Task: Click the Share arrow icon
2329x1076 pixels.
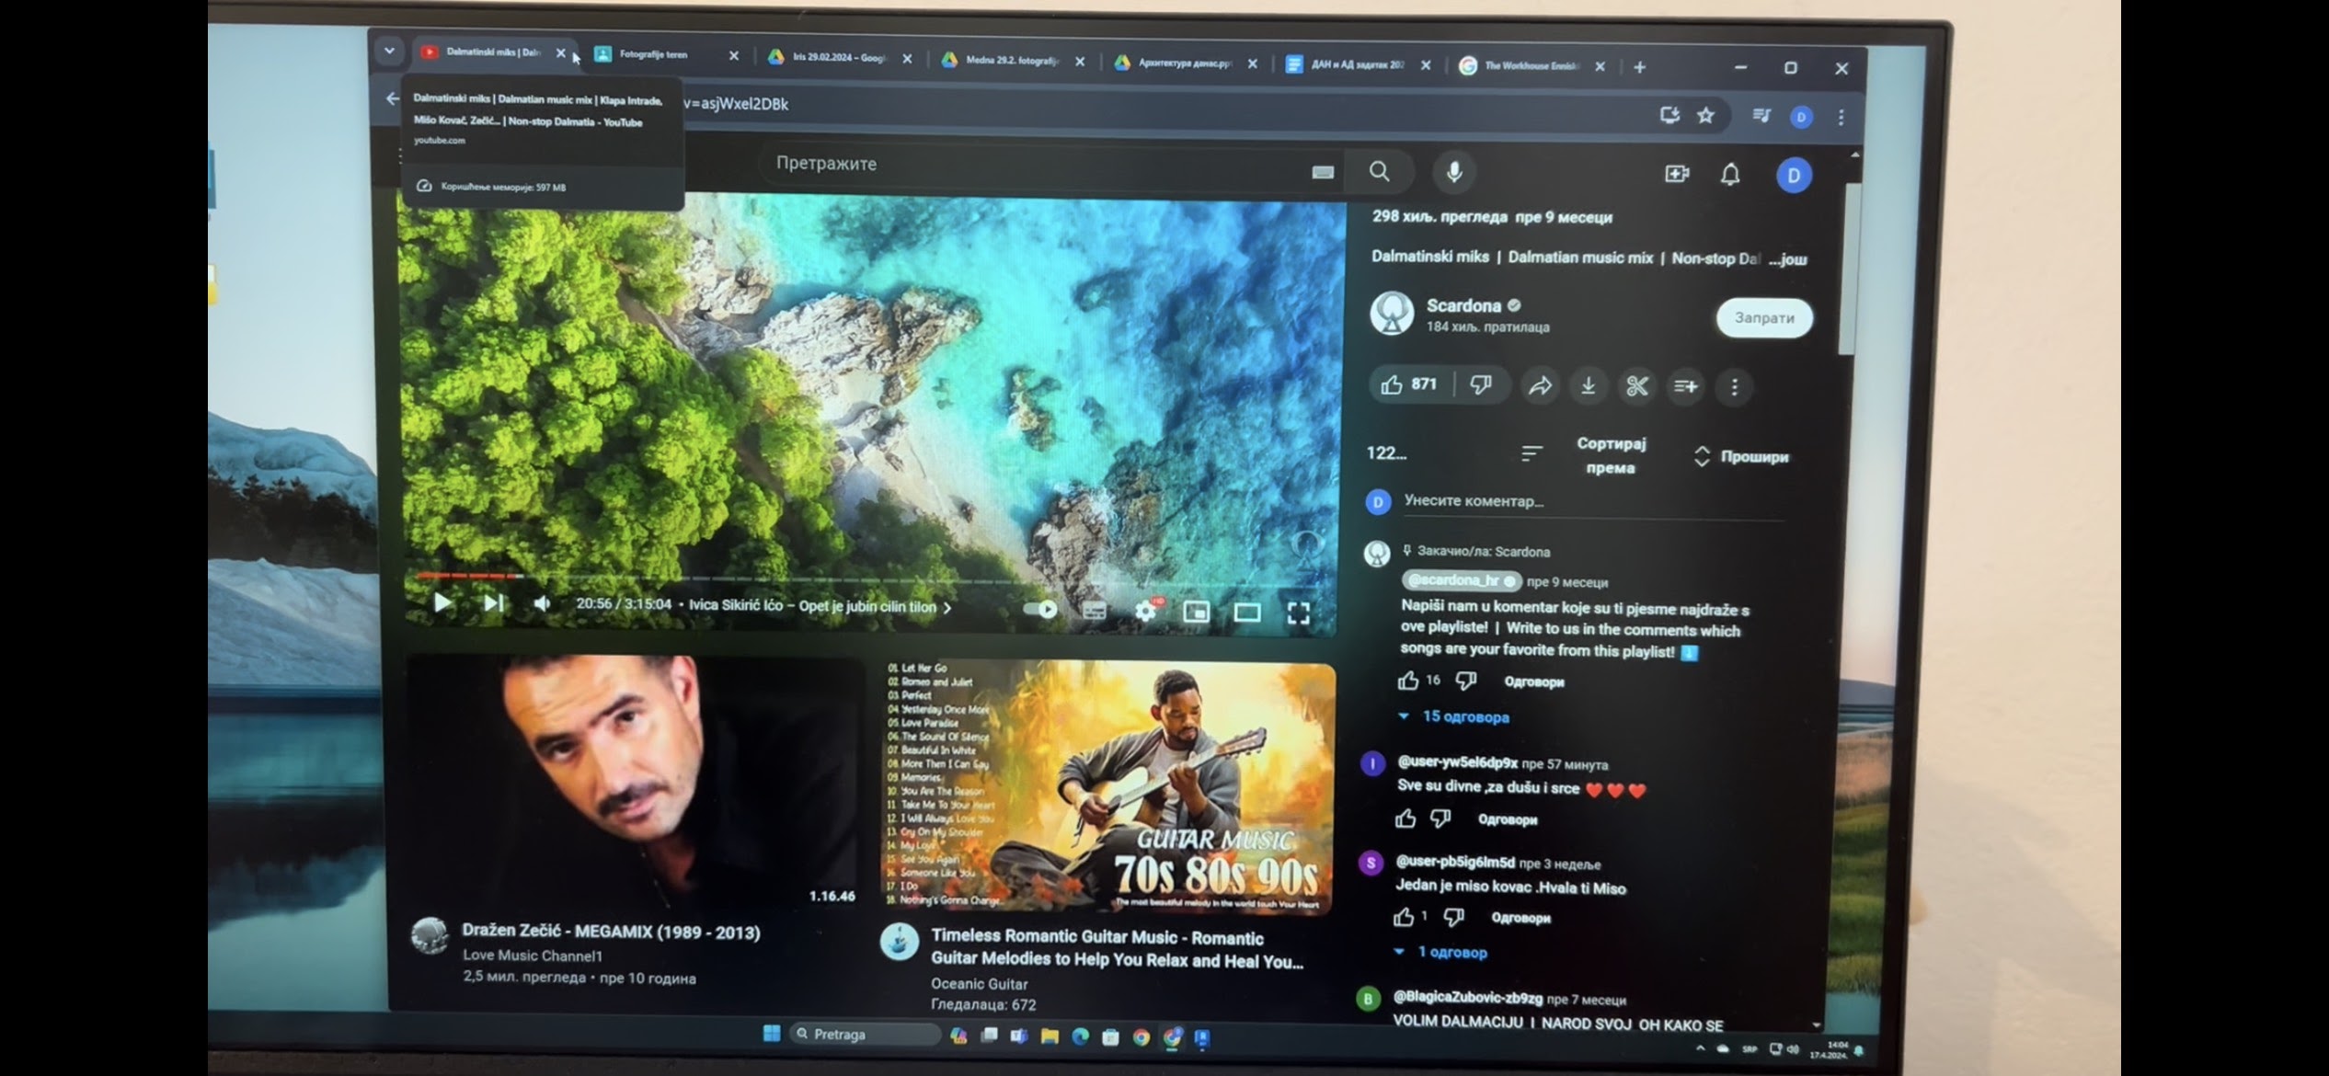Action: pyautogui.click(x=1540, y=386)
